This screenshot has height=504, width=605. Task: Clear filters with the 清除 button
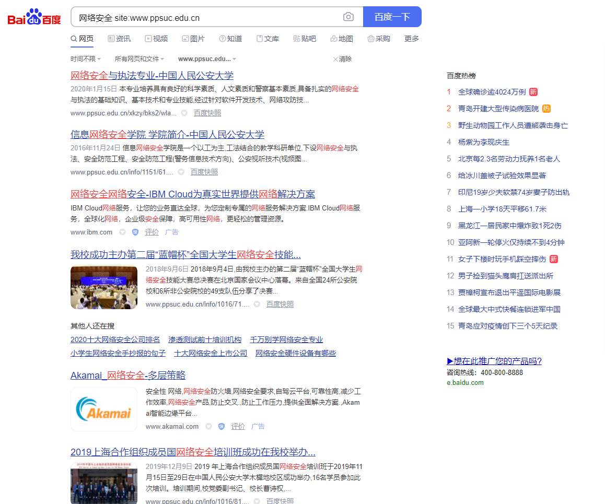[342, 59]
